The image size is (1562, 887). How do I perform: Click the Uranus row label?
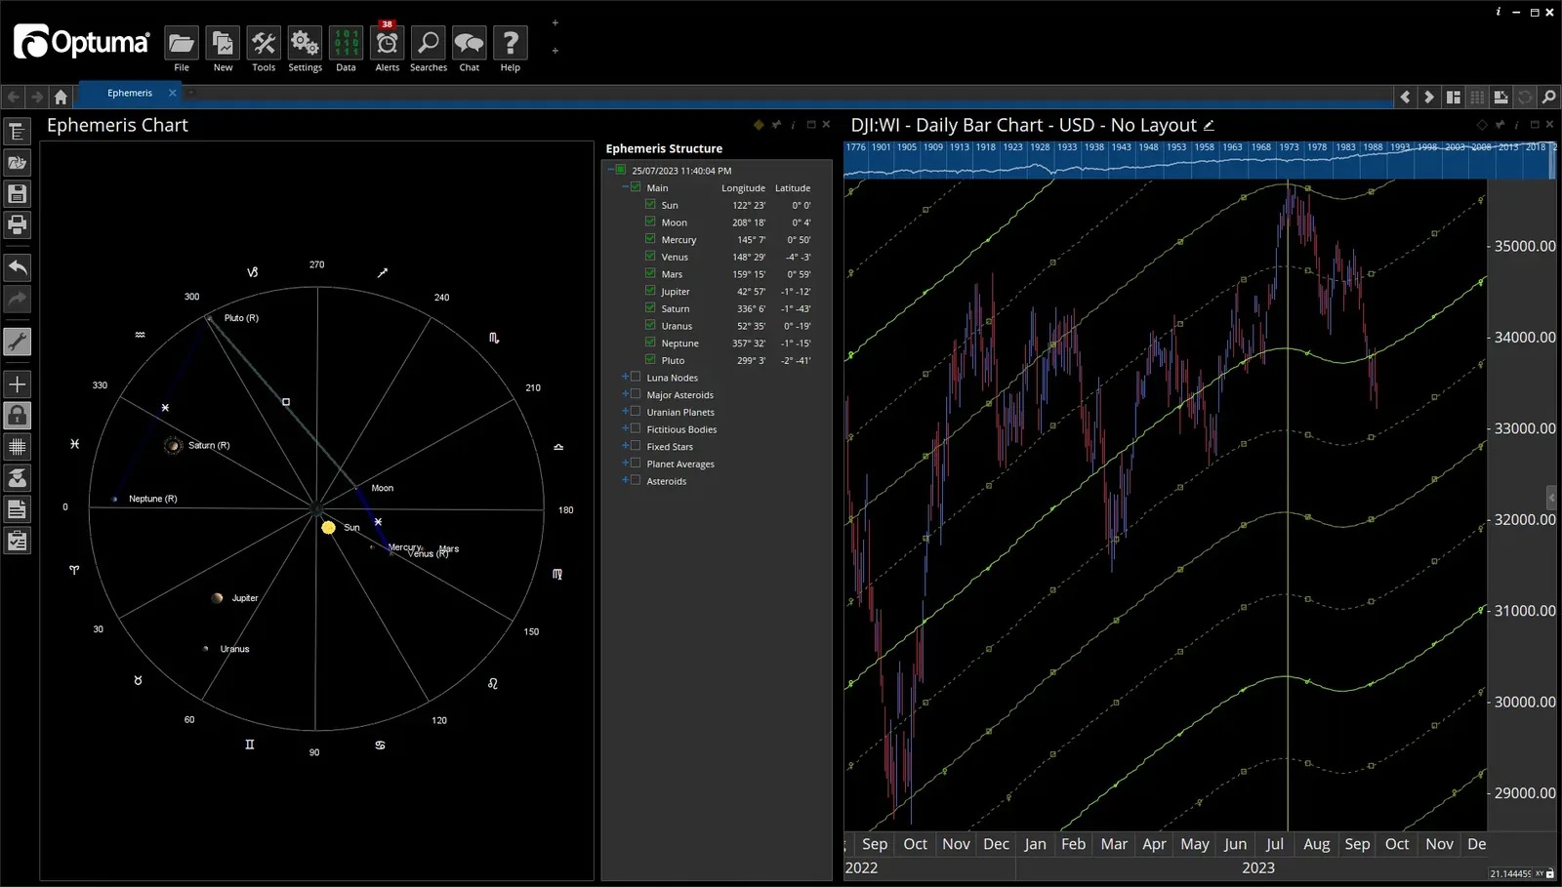coord(677,326)
